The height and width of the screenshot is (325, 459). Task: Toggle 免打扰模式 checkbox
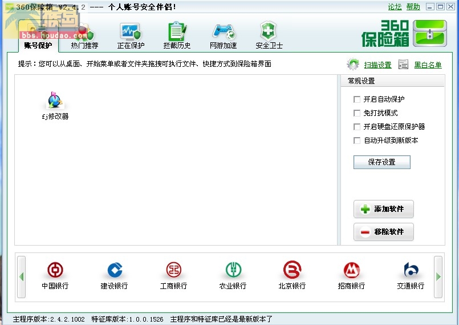[x=357, y=113]
